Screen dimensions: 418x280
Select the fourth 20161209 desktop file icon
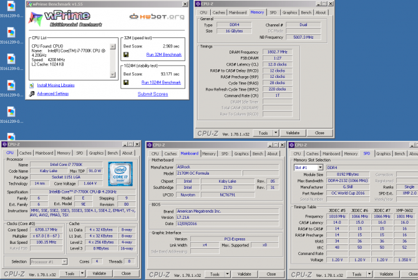pyautogui.click(x=11, y=85)
